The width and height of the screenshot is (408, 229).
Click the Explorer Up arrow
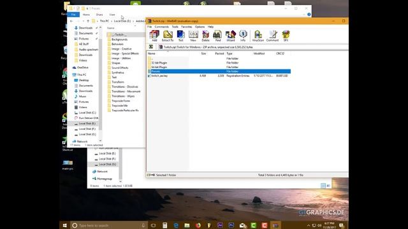coord(88,21)
